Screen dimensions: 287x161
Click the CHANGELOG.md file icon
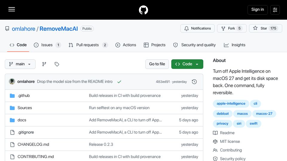coord(12,145)
